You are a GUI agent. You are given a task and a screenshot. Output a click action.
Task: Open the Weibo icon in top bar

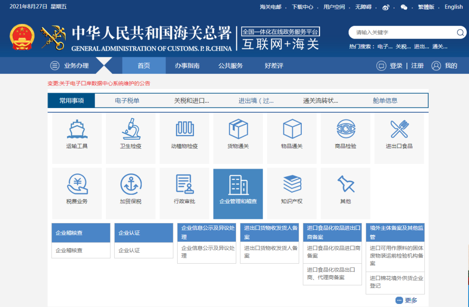click(386, 7)
